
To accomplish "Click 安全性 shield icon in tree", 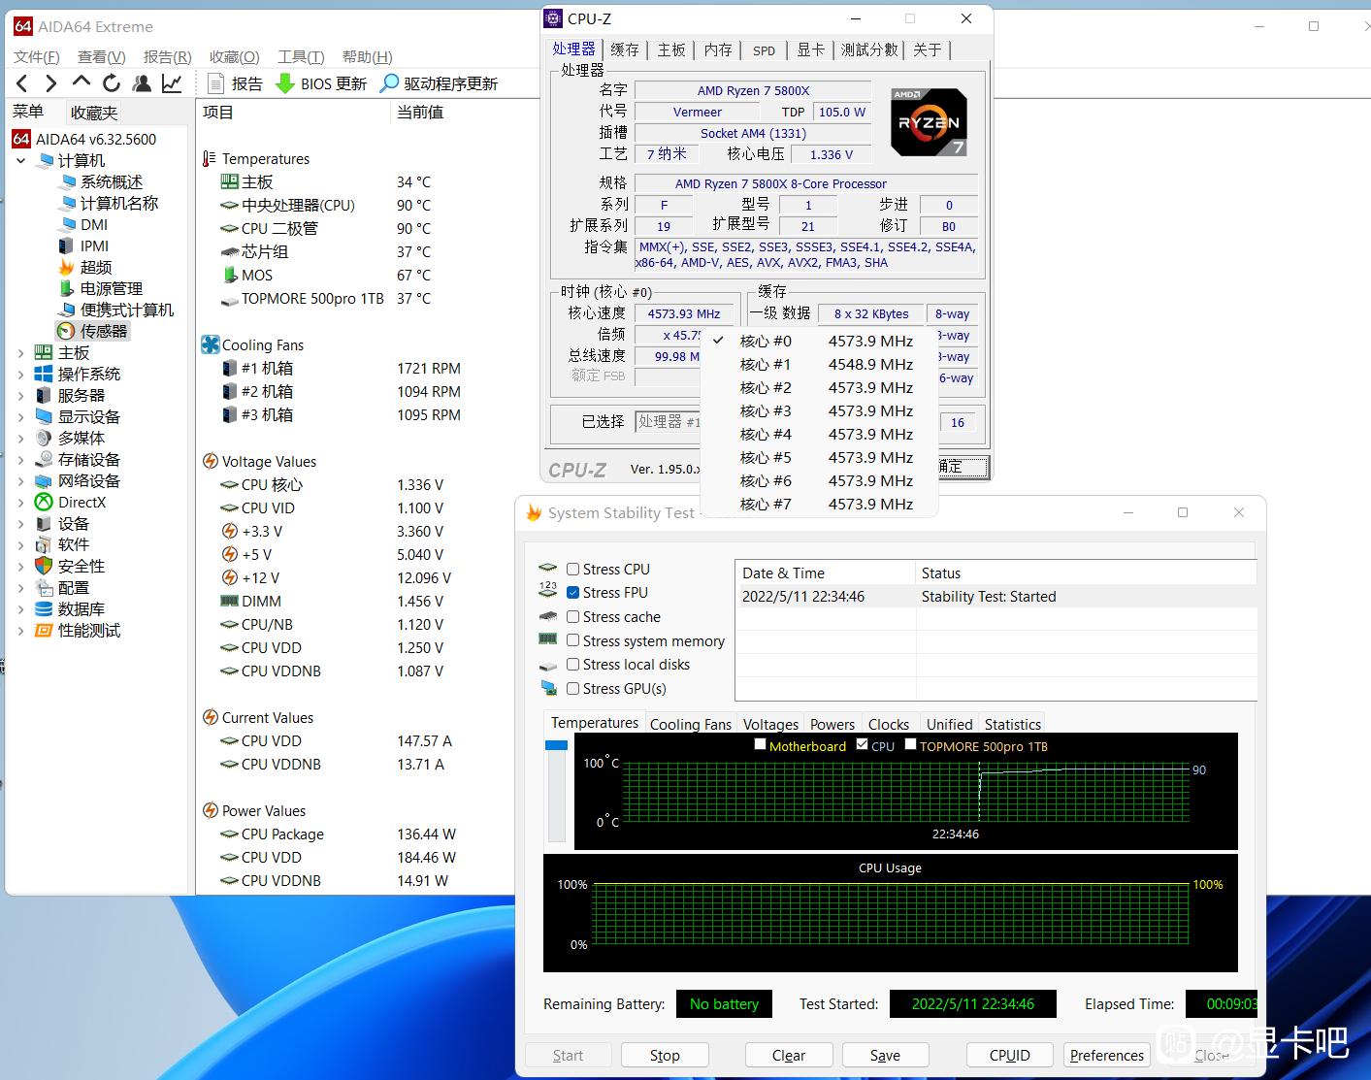I will pos(44,566).
